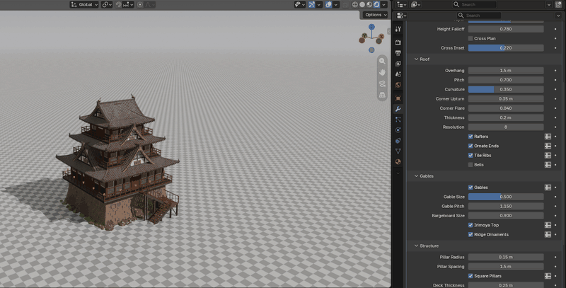Image resolution: width=566 pixels, height=288 pixels.
Task: Open the Object Data properties tab
Action: [398, 151]
